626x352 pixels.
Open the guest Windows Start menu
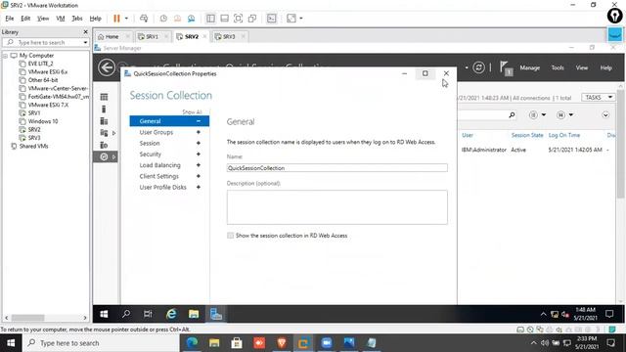click(x=104, y=314)
